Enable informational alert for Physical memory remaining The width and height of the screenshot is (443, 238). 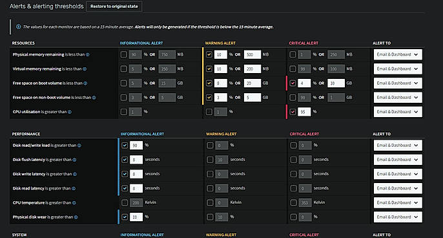click(123, 54)
